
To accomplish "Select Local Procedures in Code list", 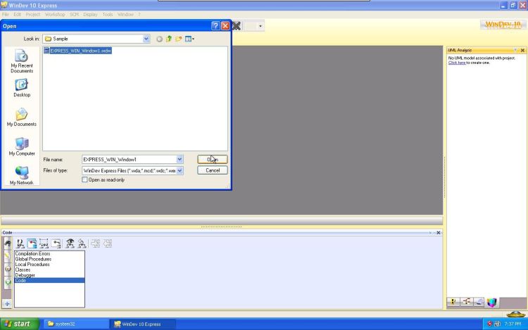I will click(32, 265).
